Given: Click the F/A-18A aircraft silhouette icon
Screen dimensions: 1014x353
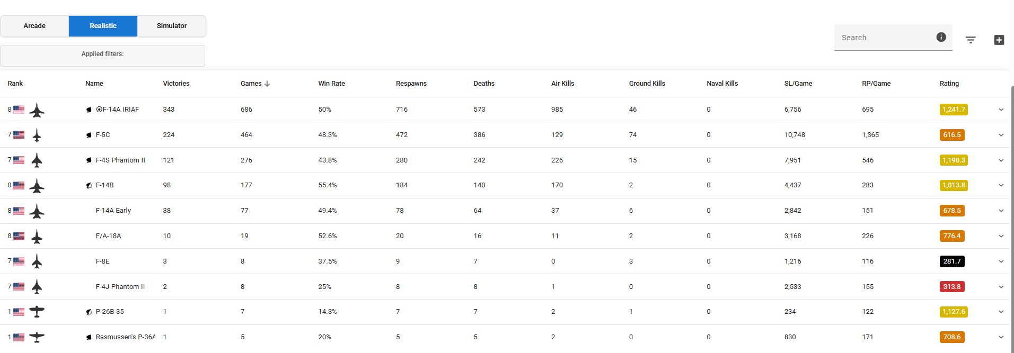Looking at the screenshot, I should pos(37,236).
